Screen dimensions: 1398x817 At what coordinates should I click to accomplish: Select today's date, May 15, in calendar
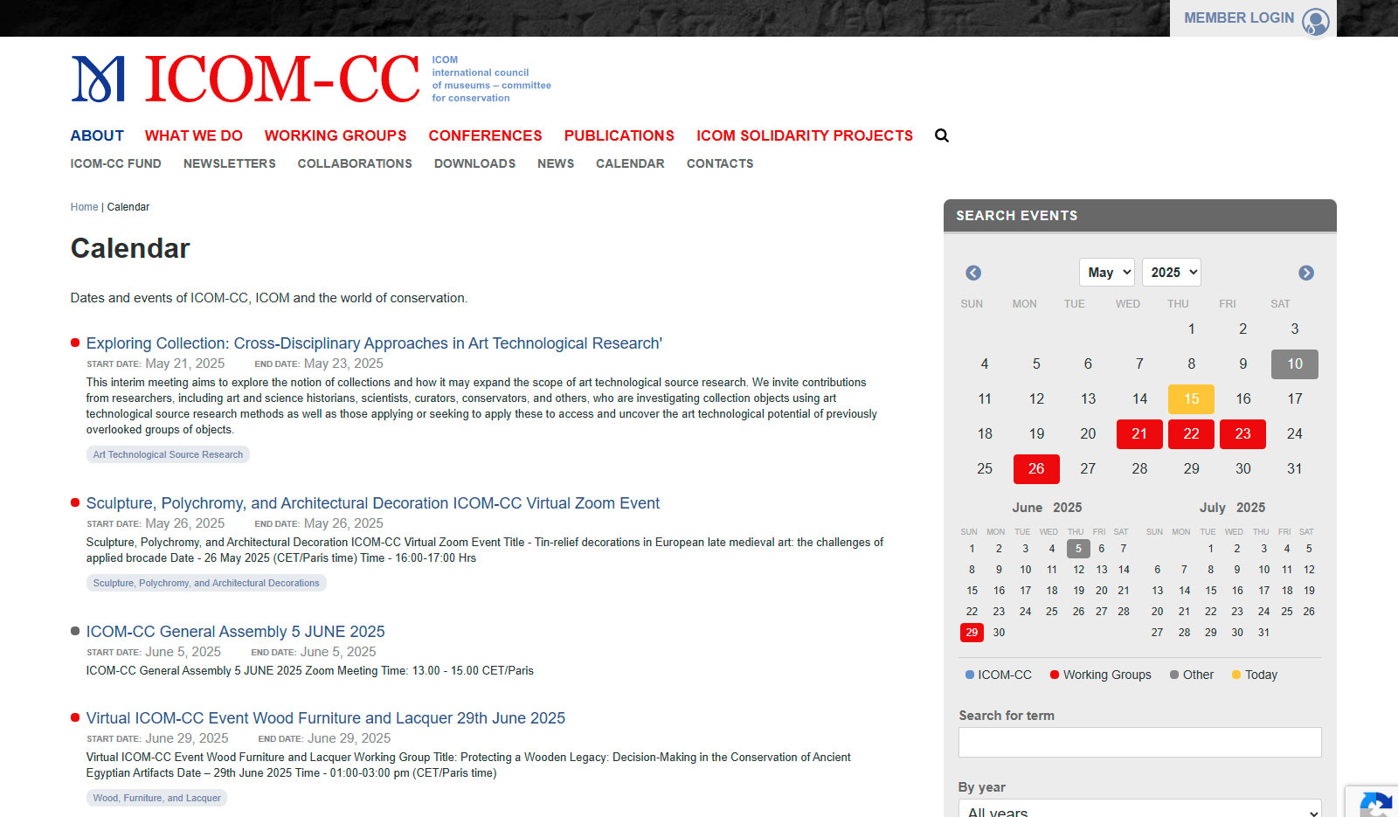(x=1191, y=399)
